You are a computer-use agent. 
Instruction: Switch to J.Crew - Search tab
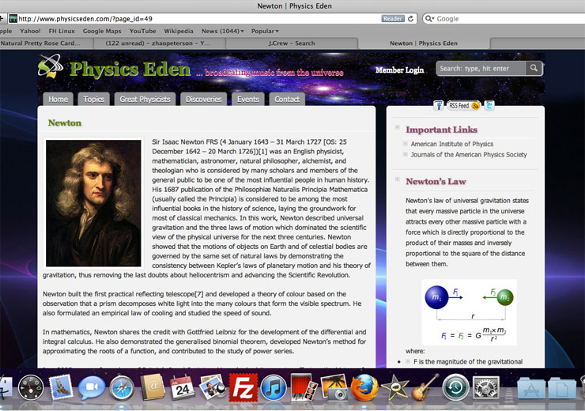coord(292,43)
